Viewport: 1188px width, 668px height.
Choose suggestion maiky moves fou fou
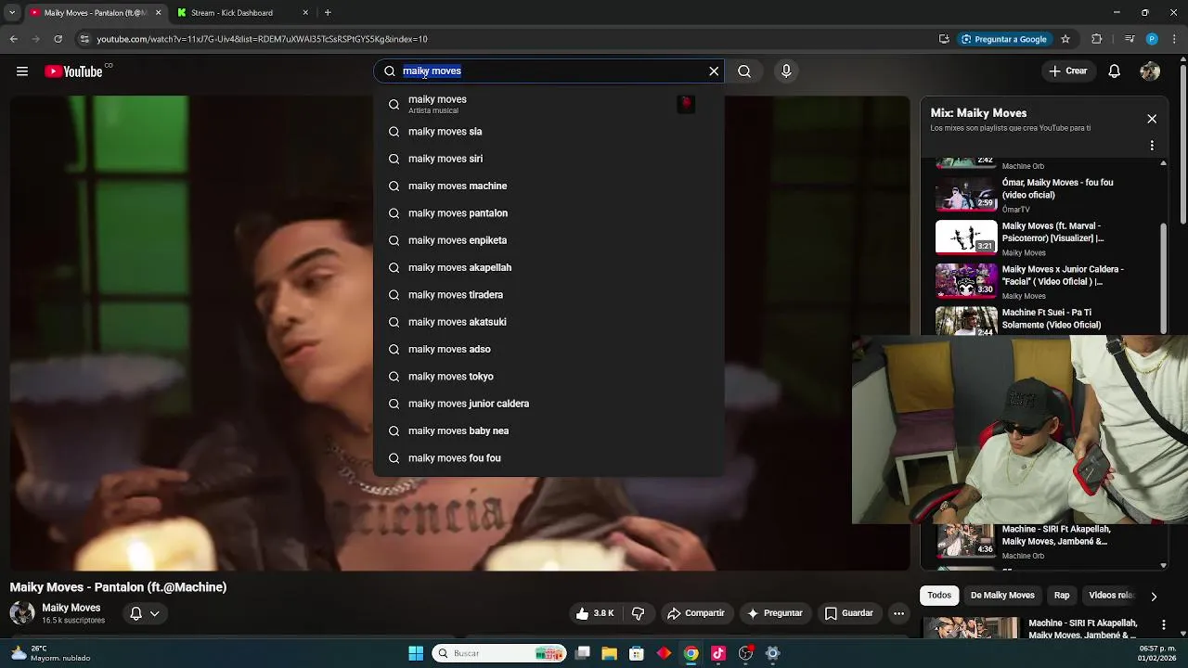tap(549, 458)
